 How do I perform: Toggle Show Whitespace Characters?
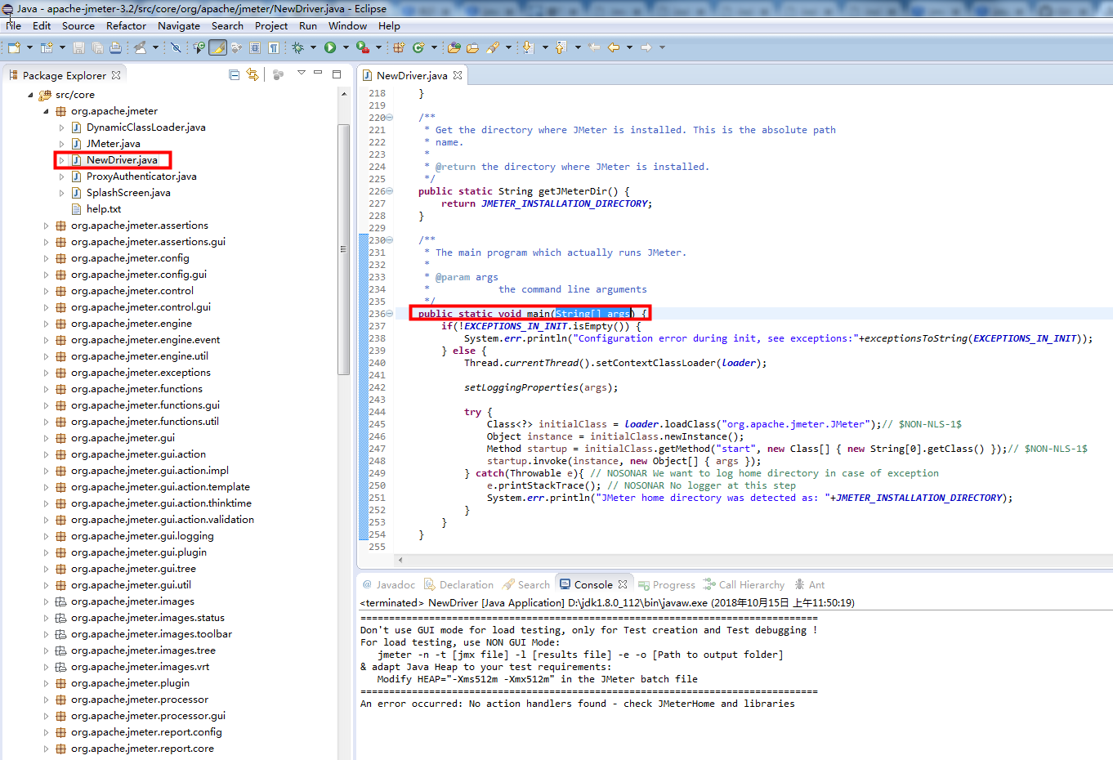click(x=273, y=47)
